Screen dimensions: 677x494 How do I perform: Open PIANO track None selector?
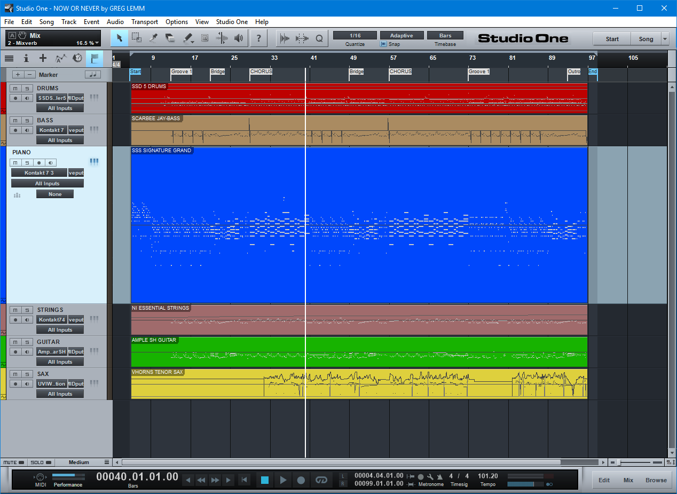[x=55, y=194]
